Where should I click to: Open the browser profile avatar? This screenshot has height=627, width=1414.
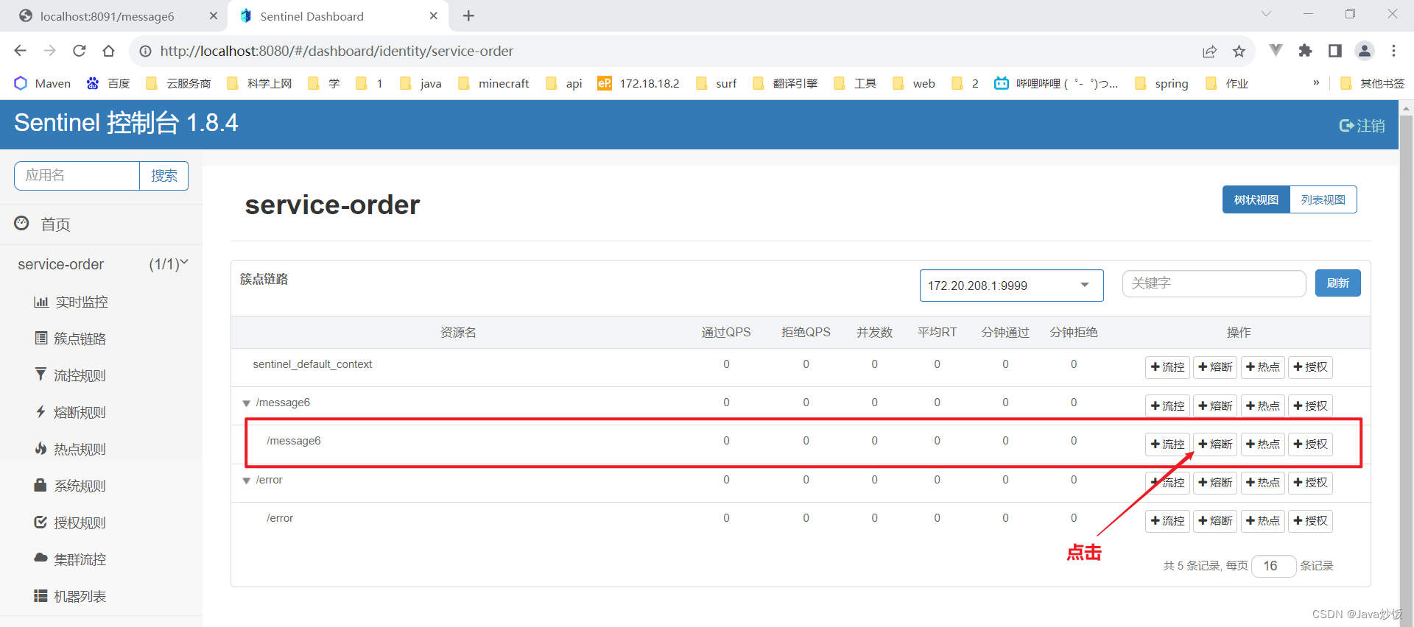click(1365, 51)
